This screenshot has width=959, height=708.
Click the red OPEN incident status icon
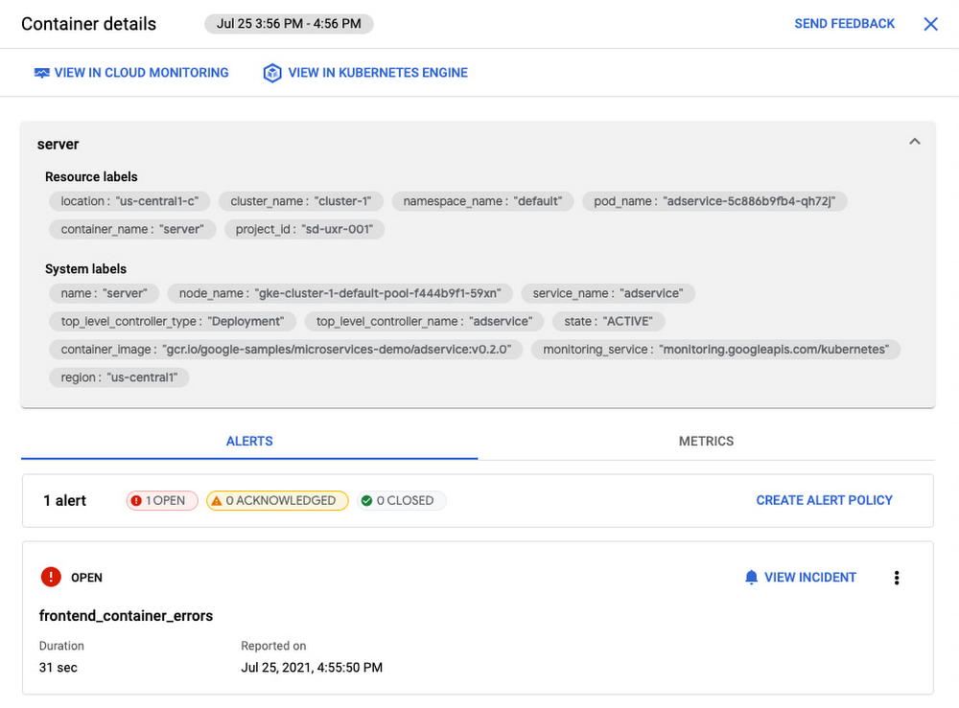[x=51, y=578]
